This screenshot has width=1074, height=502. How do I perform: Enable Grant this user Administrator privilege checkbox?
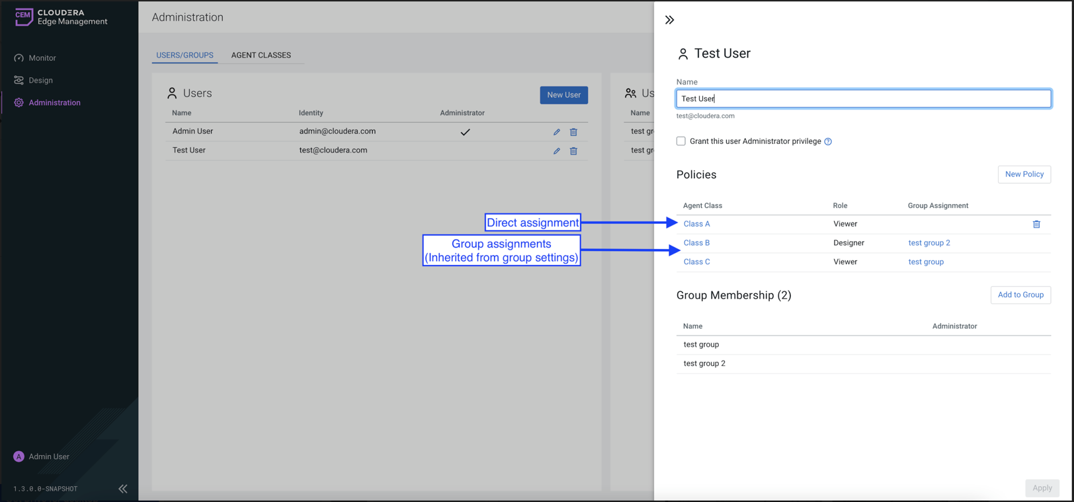[x=681, y=141]
